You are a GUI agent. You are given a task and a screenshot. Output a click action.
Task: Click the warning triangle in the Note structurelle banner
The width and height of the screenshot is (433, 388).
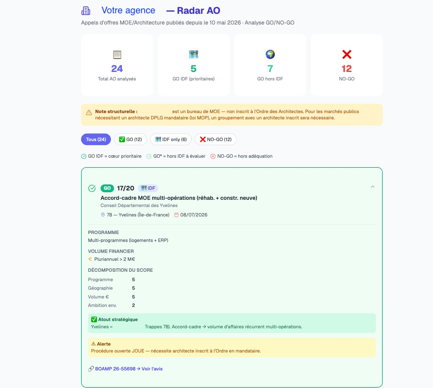pos(89,112)
